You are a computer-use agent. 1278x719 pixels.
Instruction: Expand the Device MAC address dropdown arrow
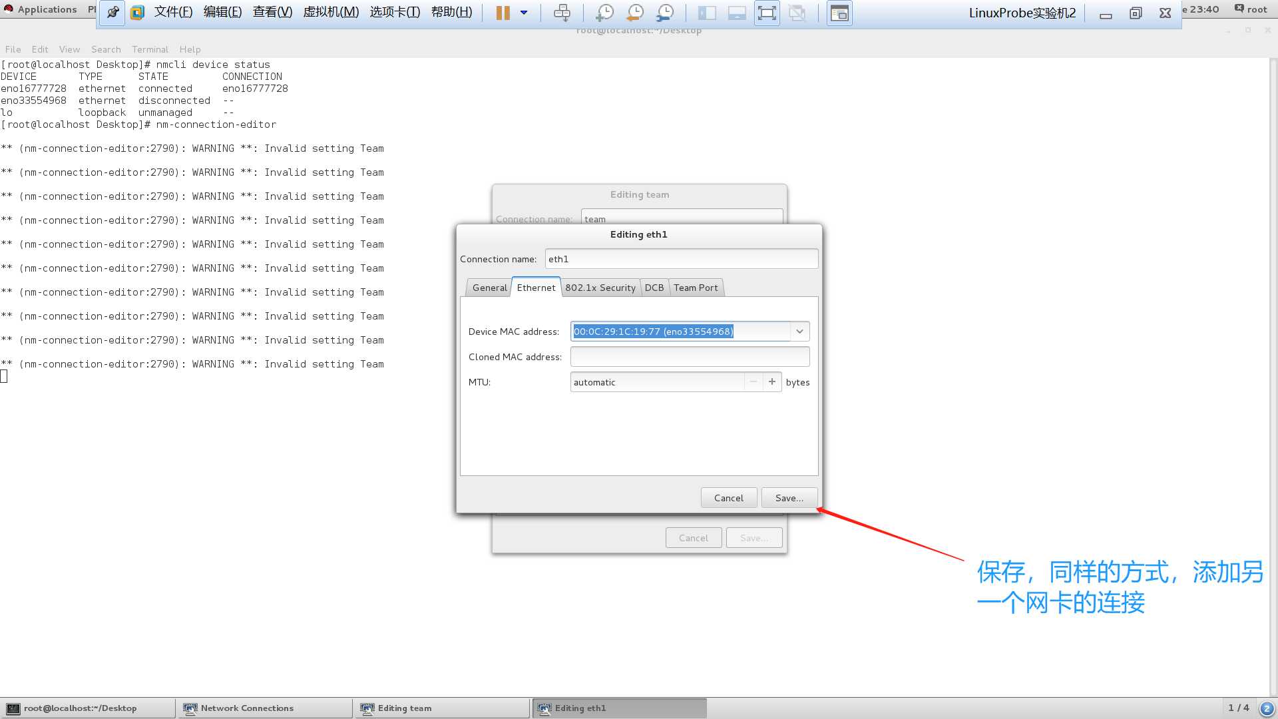tap(799, 332)
